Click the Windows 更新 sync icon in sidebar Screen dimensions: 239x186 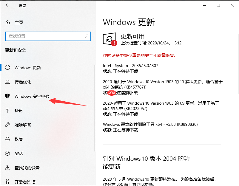pos(7,67)
